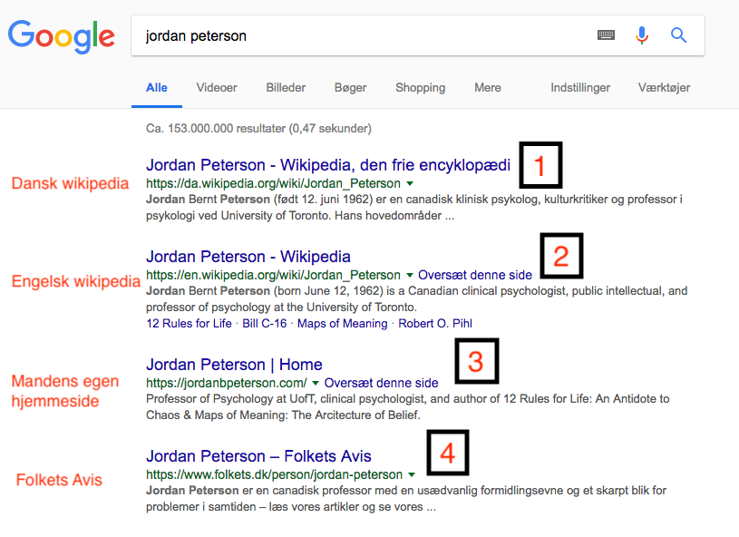Click the https://da.wikipedia.org/wiki/Jordan_Peterson URL text
The width and height of the screenshot is (739, 537).
click(x=273, y=183)
